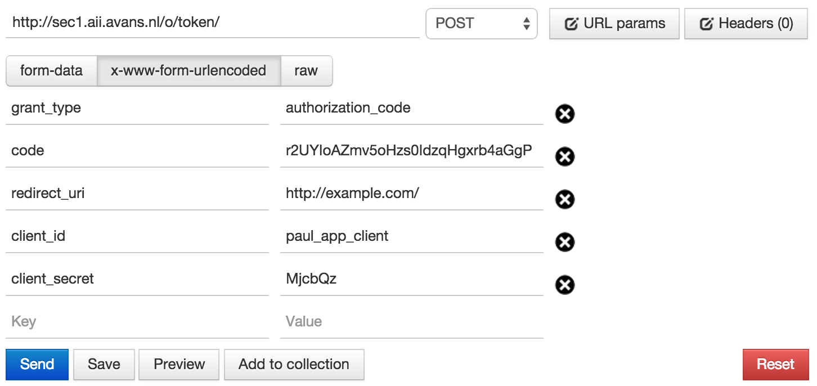This screenshot has height=386, width=817.
Task: Send the request
Action: 37,364
